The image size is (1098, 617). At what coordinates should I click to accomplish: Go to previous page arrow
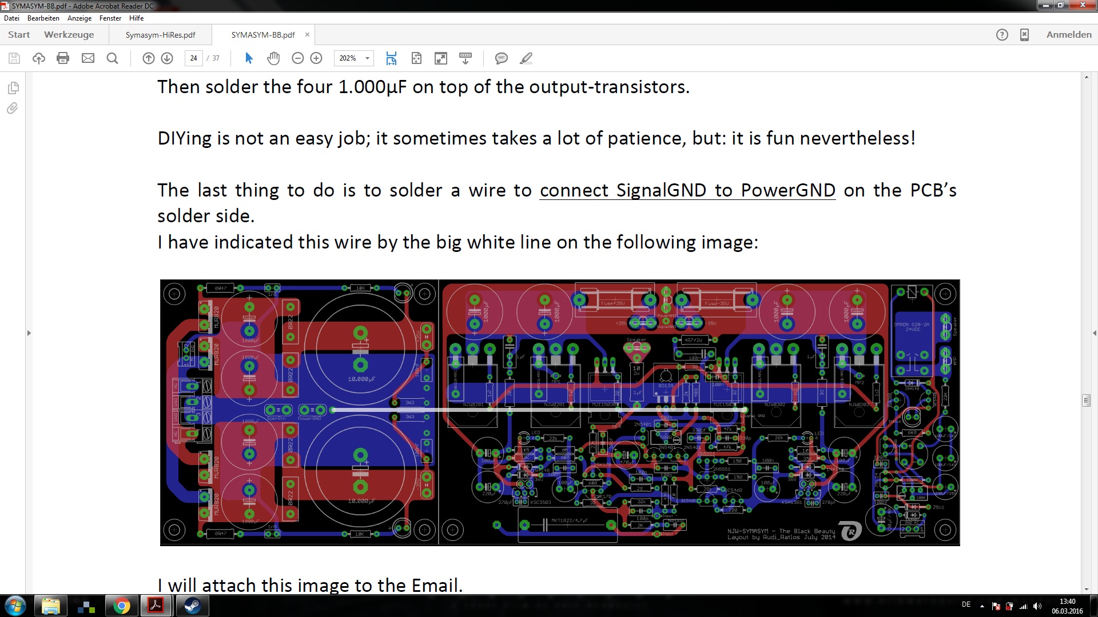149,58
